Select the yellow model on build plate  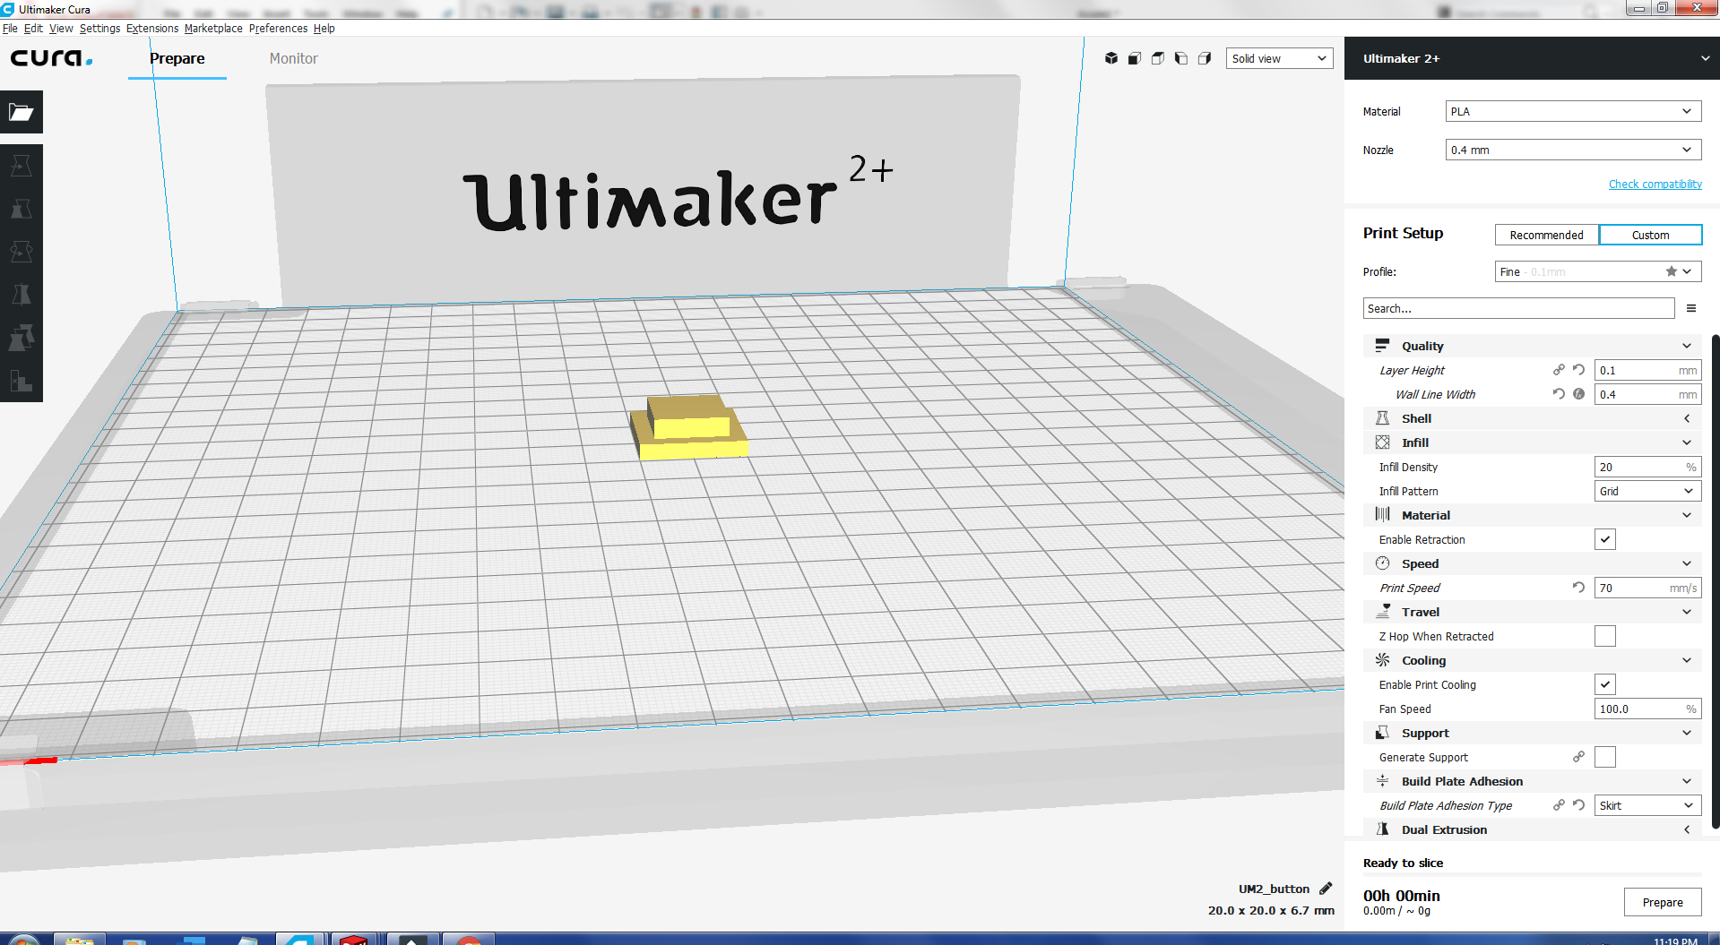tap(688, 427)
